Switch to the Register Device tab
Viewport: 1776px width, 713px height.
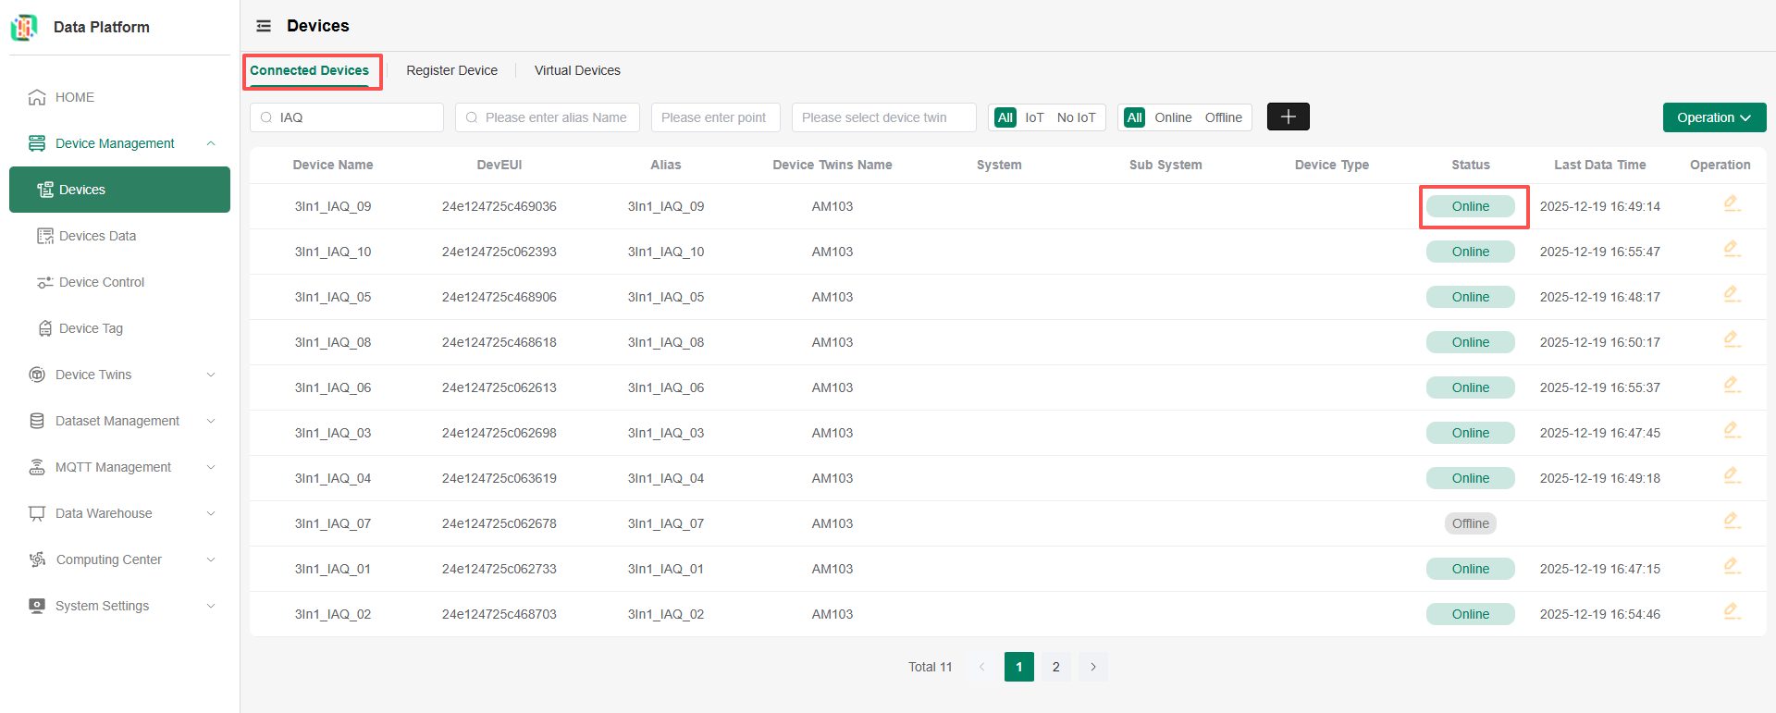click(451, 70)
